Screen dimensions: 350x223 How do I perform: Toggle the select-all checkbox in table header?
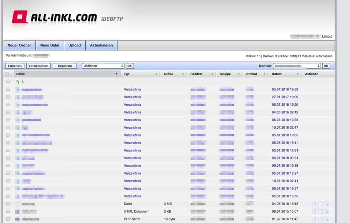click(8, 74)
